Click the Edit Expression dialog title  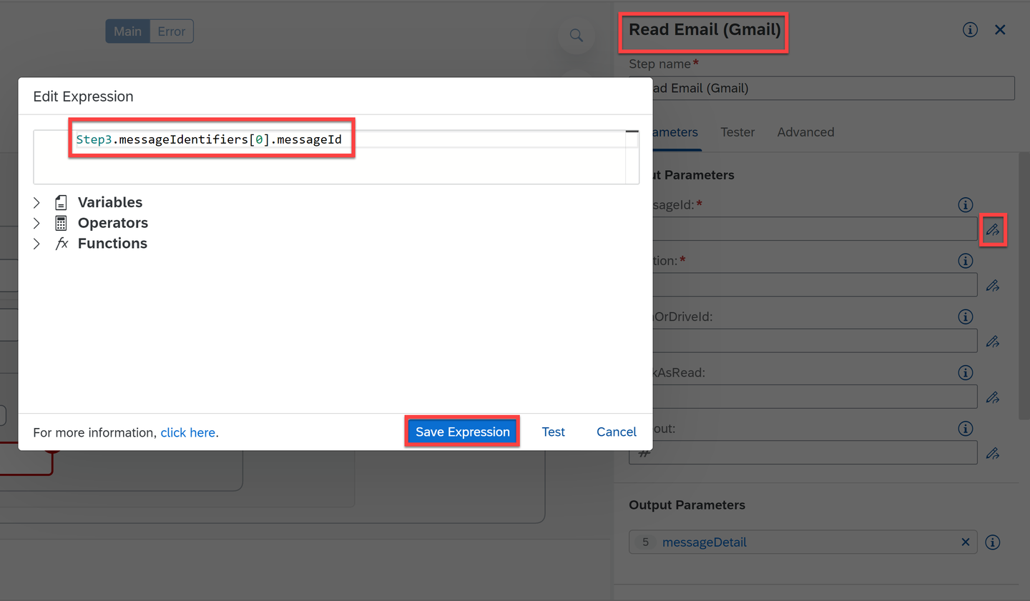point(83,96)
